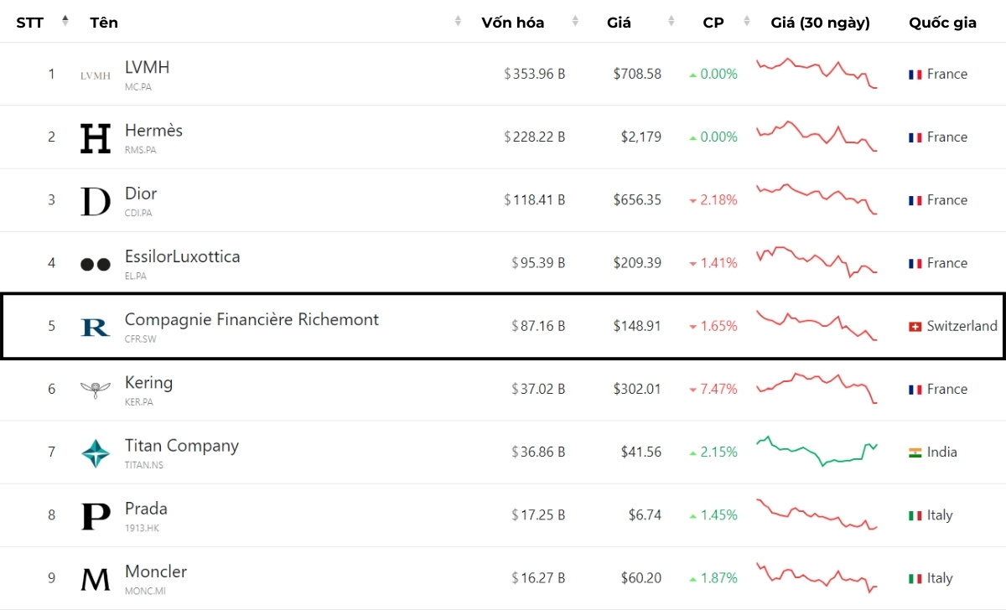Click the India flag next to Titan Company
This screenshot has height=610, width=1006.
coord(914,452)
